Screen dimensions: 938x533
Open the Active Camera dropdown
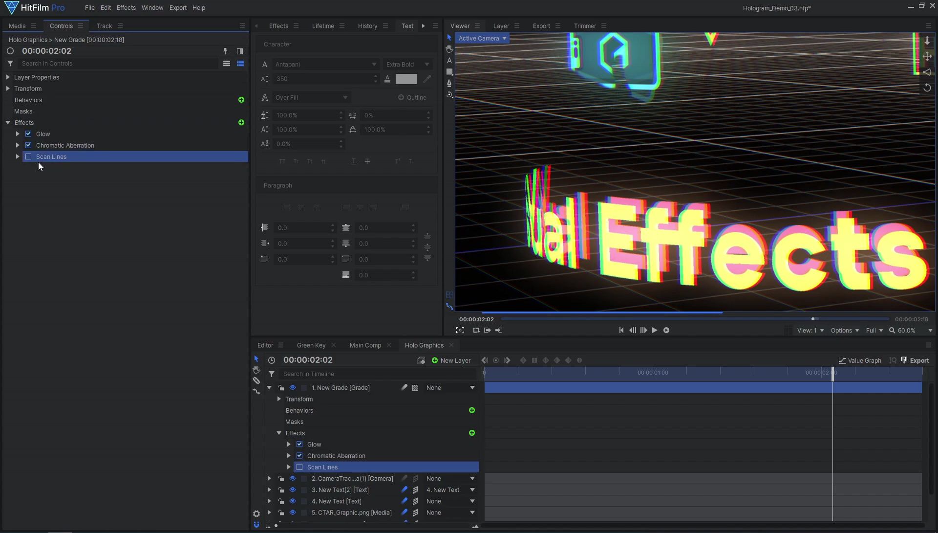[x=482, y=38]
